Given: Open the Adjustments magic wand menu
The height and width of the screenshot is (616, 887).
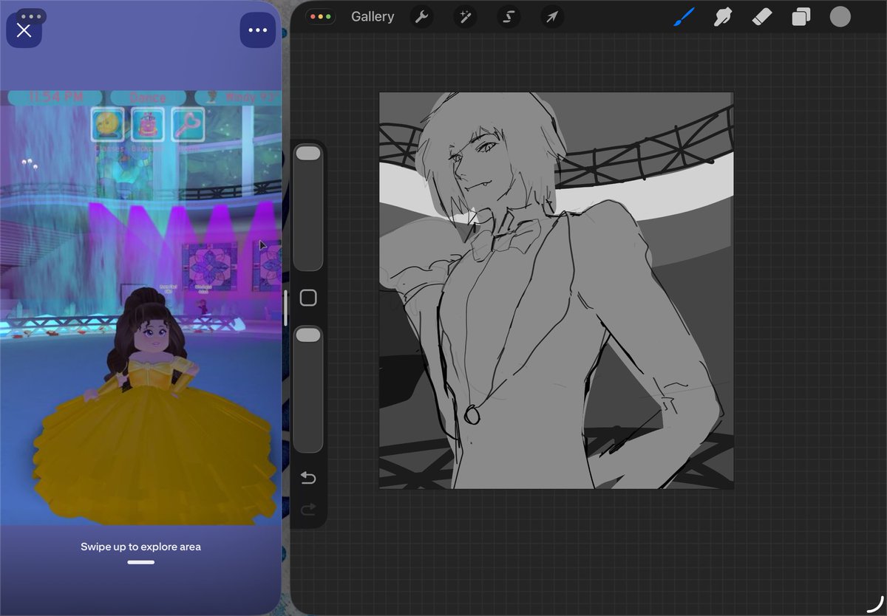Looking at the screenshot, I should [465, 16].
